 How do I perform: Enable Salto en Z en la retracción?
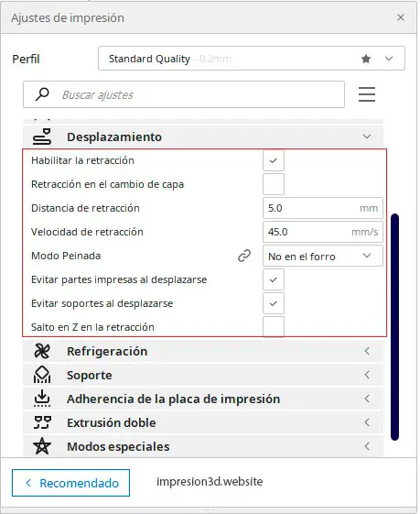click(274, 327)
